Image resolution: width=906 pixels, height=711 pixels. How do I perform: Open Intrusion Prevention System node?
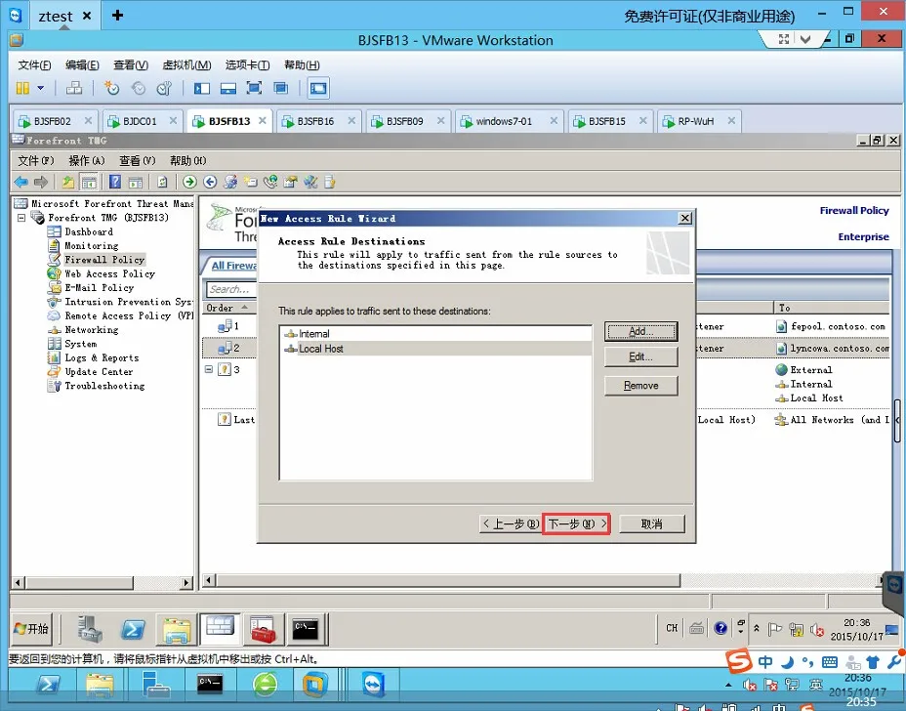click(128, 302)
